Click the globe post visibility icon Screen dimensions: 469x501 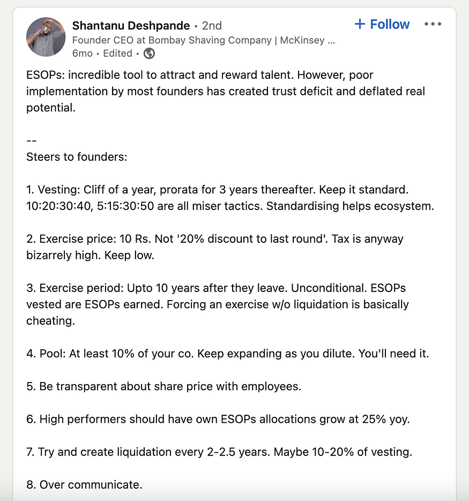[x=149, y=54]
